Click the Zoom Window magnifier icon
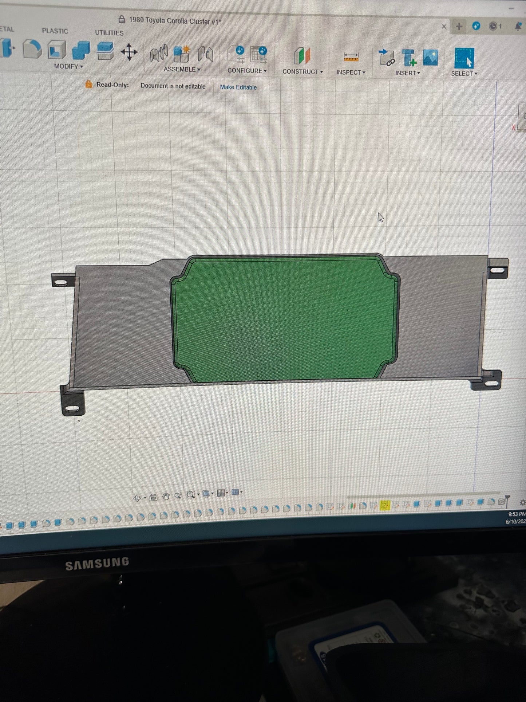The width and height of the screenshot is (526, 702). [x=190, y=495]
